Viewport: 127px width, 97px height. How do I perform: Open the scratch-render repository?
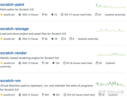point(13,53)
